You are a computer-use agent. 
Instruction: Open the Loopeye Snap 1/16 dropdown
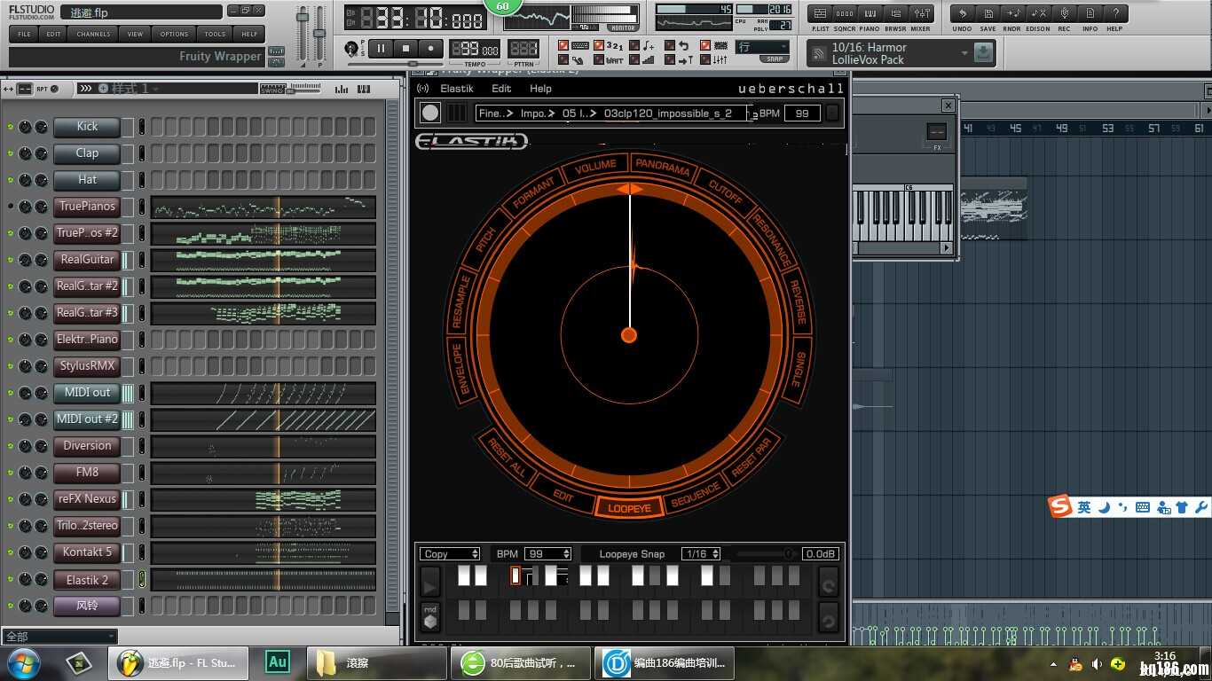701,554
